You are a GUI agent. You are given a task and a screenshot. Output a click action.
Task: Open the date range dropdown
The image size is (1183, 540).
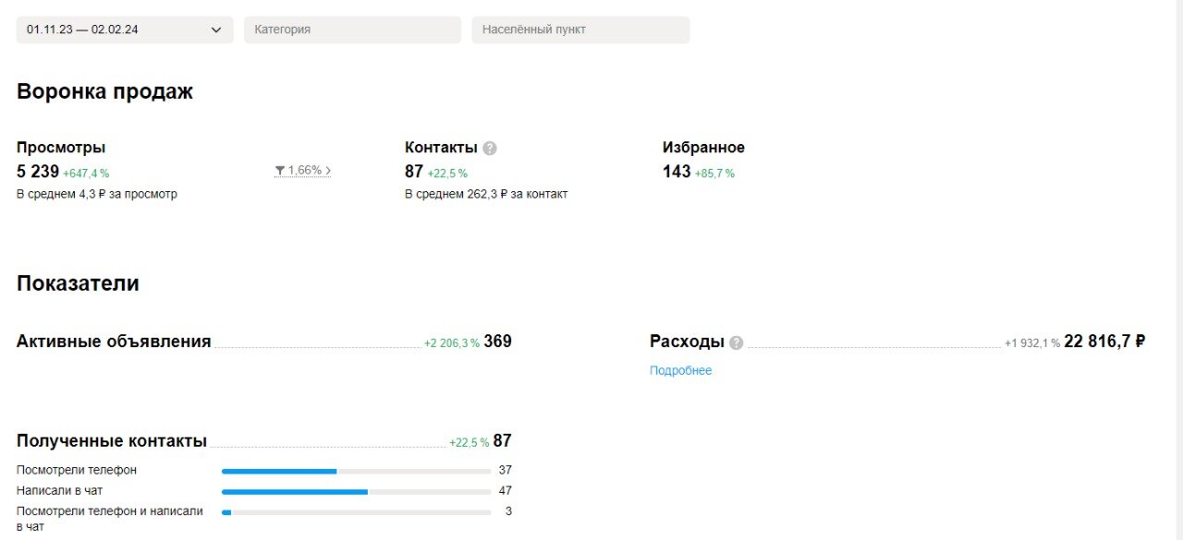tap(125, 30)
